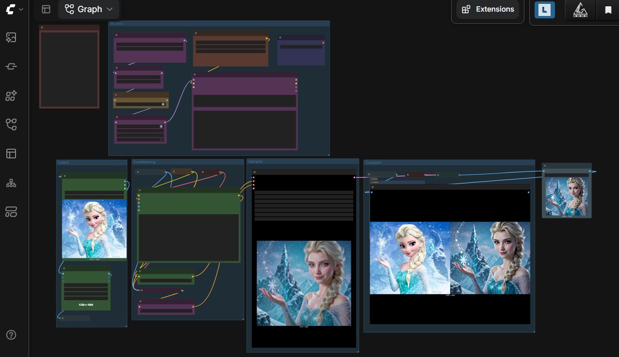The width and height of the screenshot is (619, 357).
Task: Click the left cartoon image in Compare
Action: (x=410, y=258)
